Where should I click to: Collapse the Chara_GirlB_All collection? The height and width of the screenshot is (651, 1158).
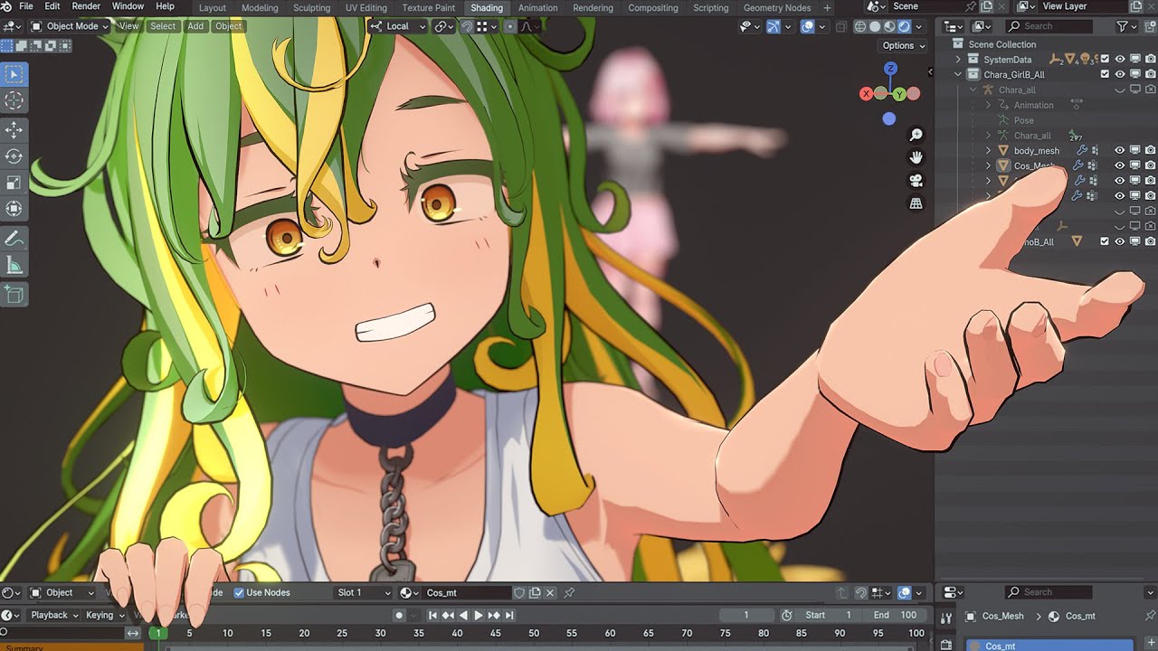click(958, 74)
